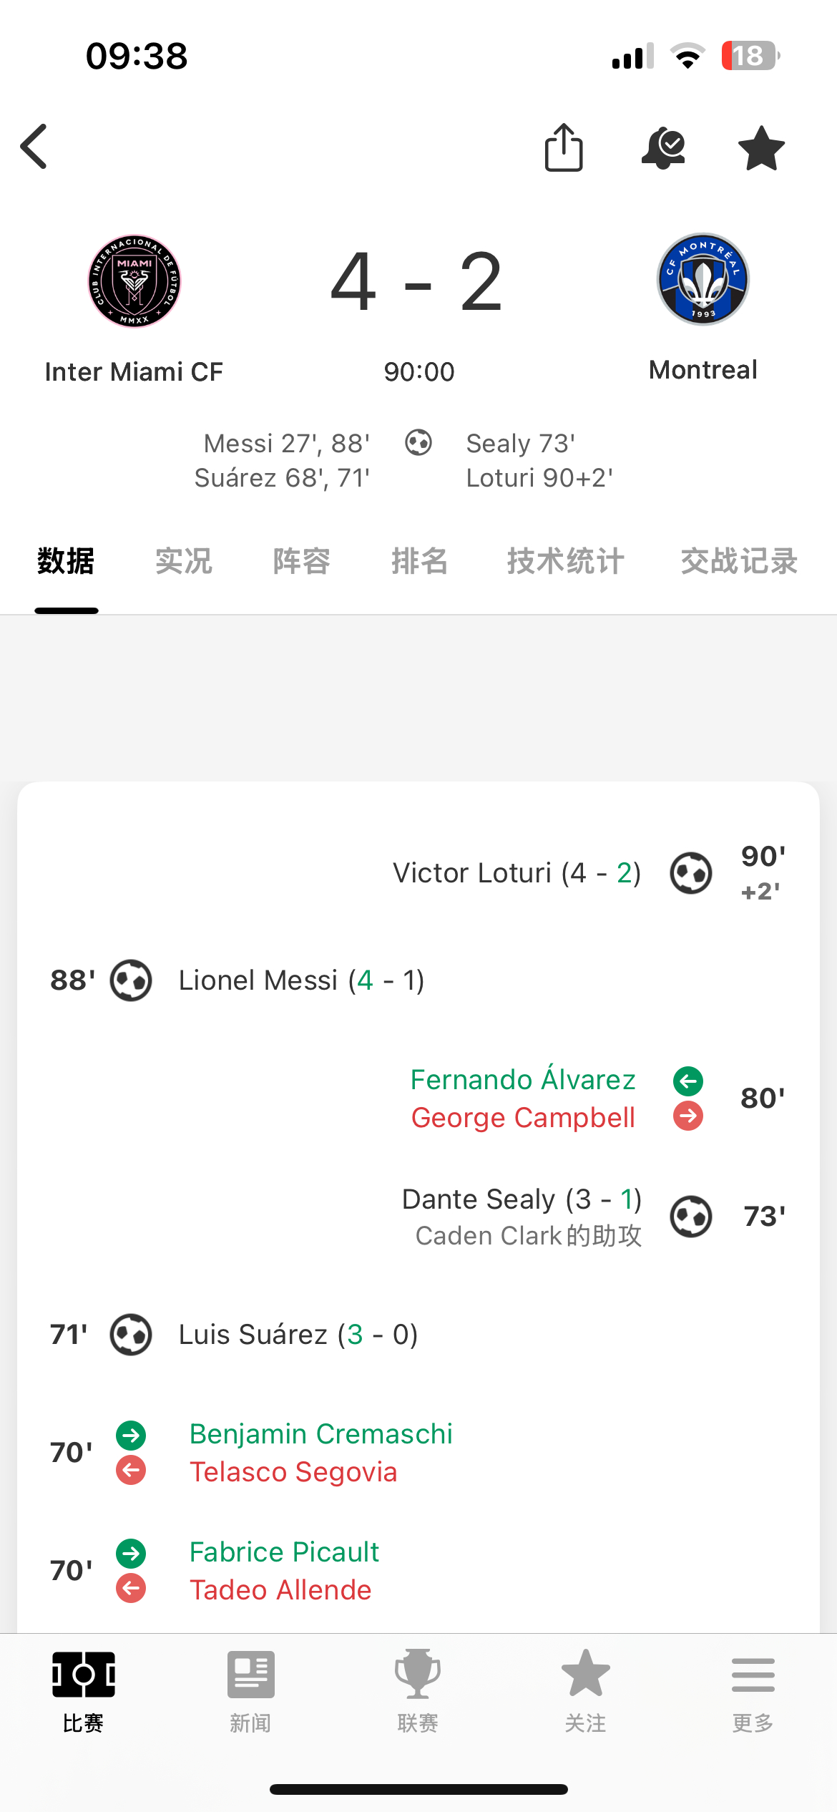This screenshot has width=837, height=1812.
Task: Open the 排名 tab
Action: tap(420, 561)
